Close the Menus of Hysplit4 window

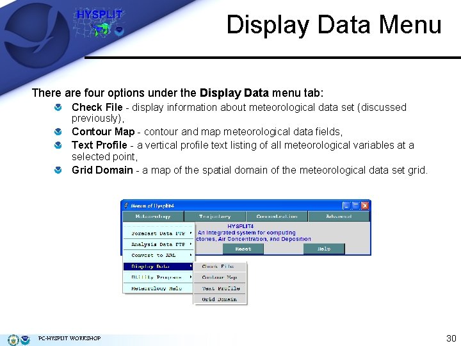pos(365,206)
